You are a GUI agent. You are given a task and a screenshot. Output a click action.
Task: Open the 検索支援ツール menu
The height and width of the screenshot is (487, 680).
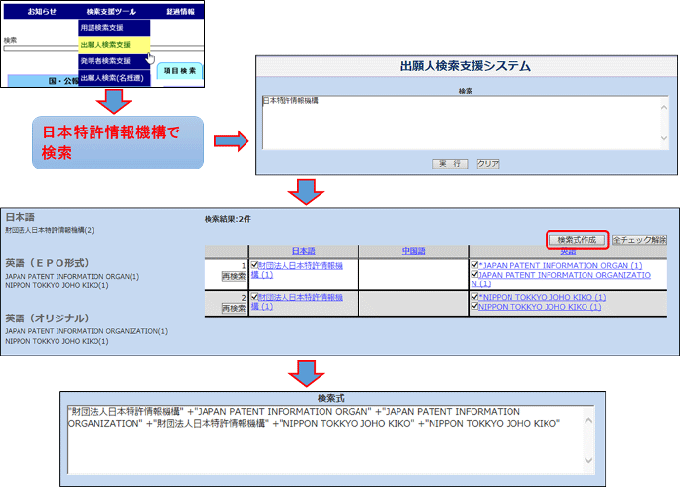(x=111, y=12)
